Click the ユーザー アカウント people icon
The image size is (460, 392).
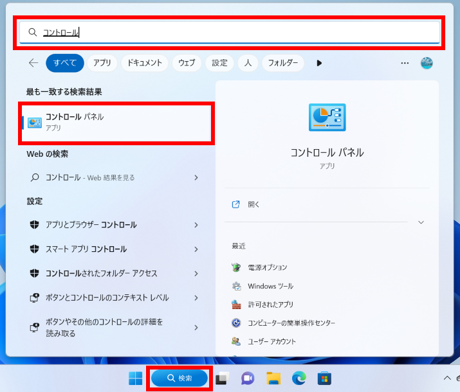236,341
